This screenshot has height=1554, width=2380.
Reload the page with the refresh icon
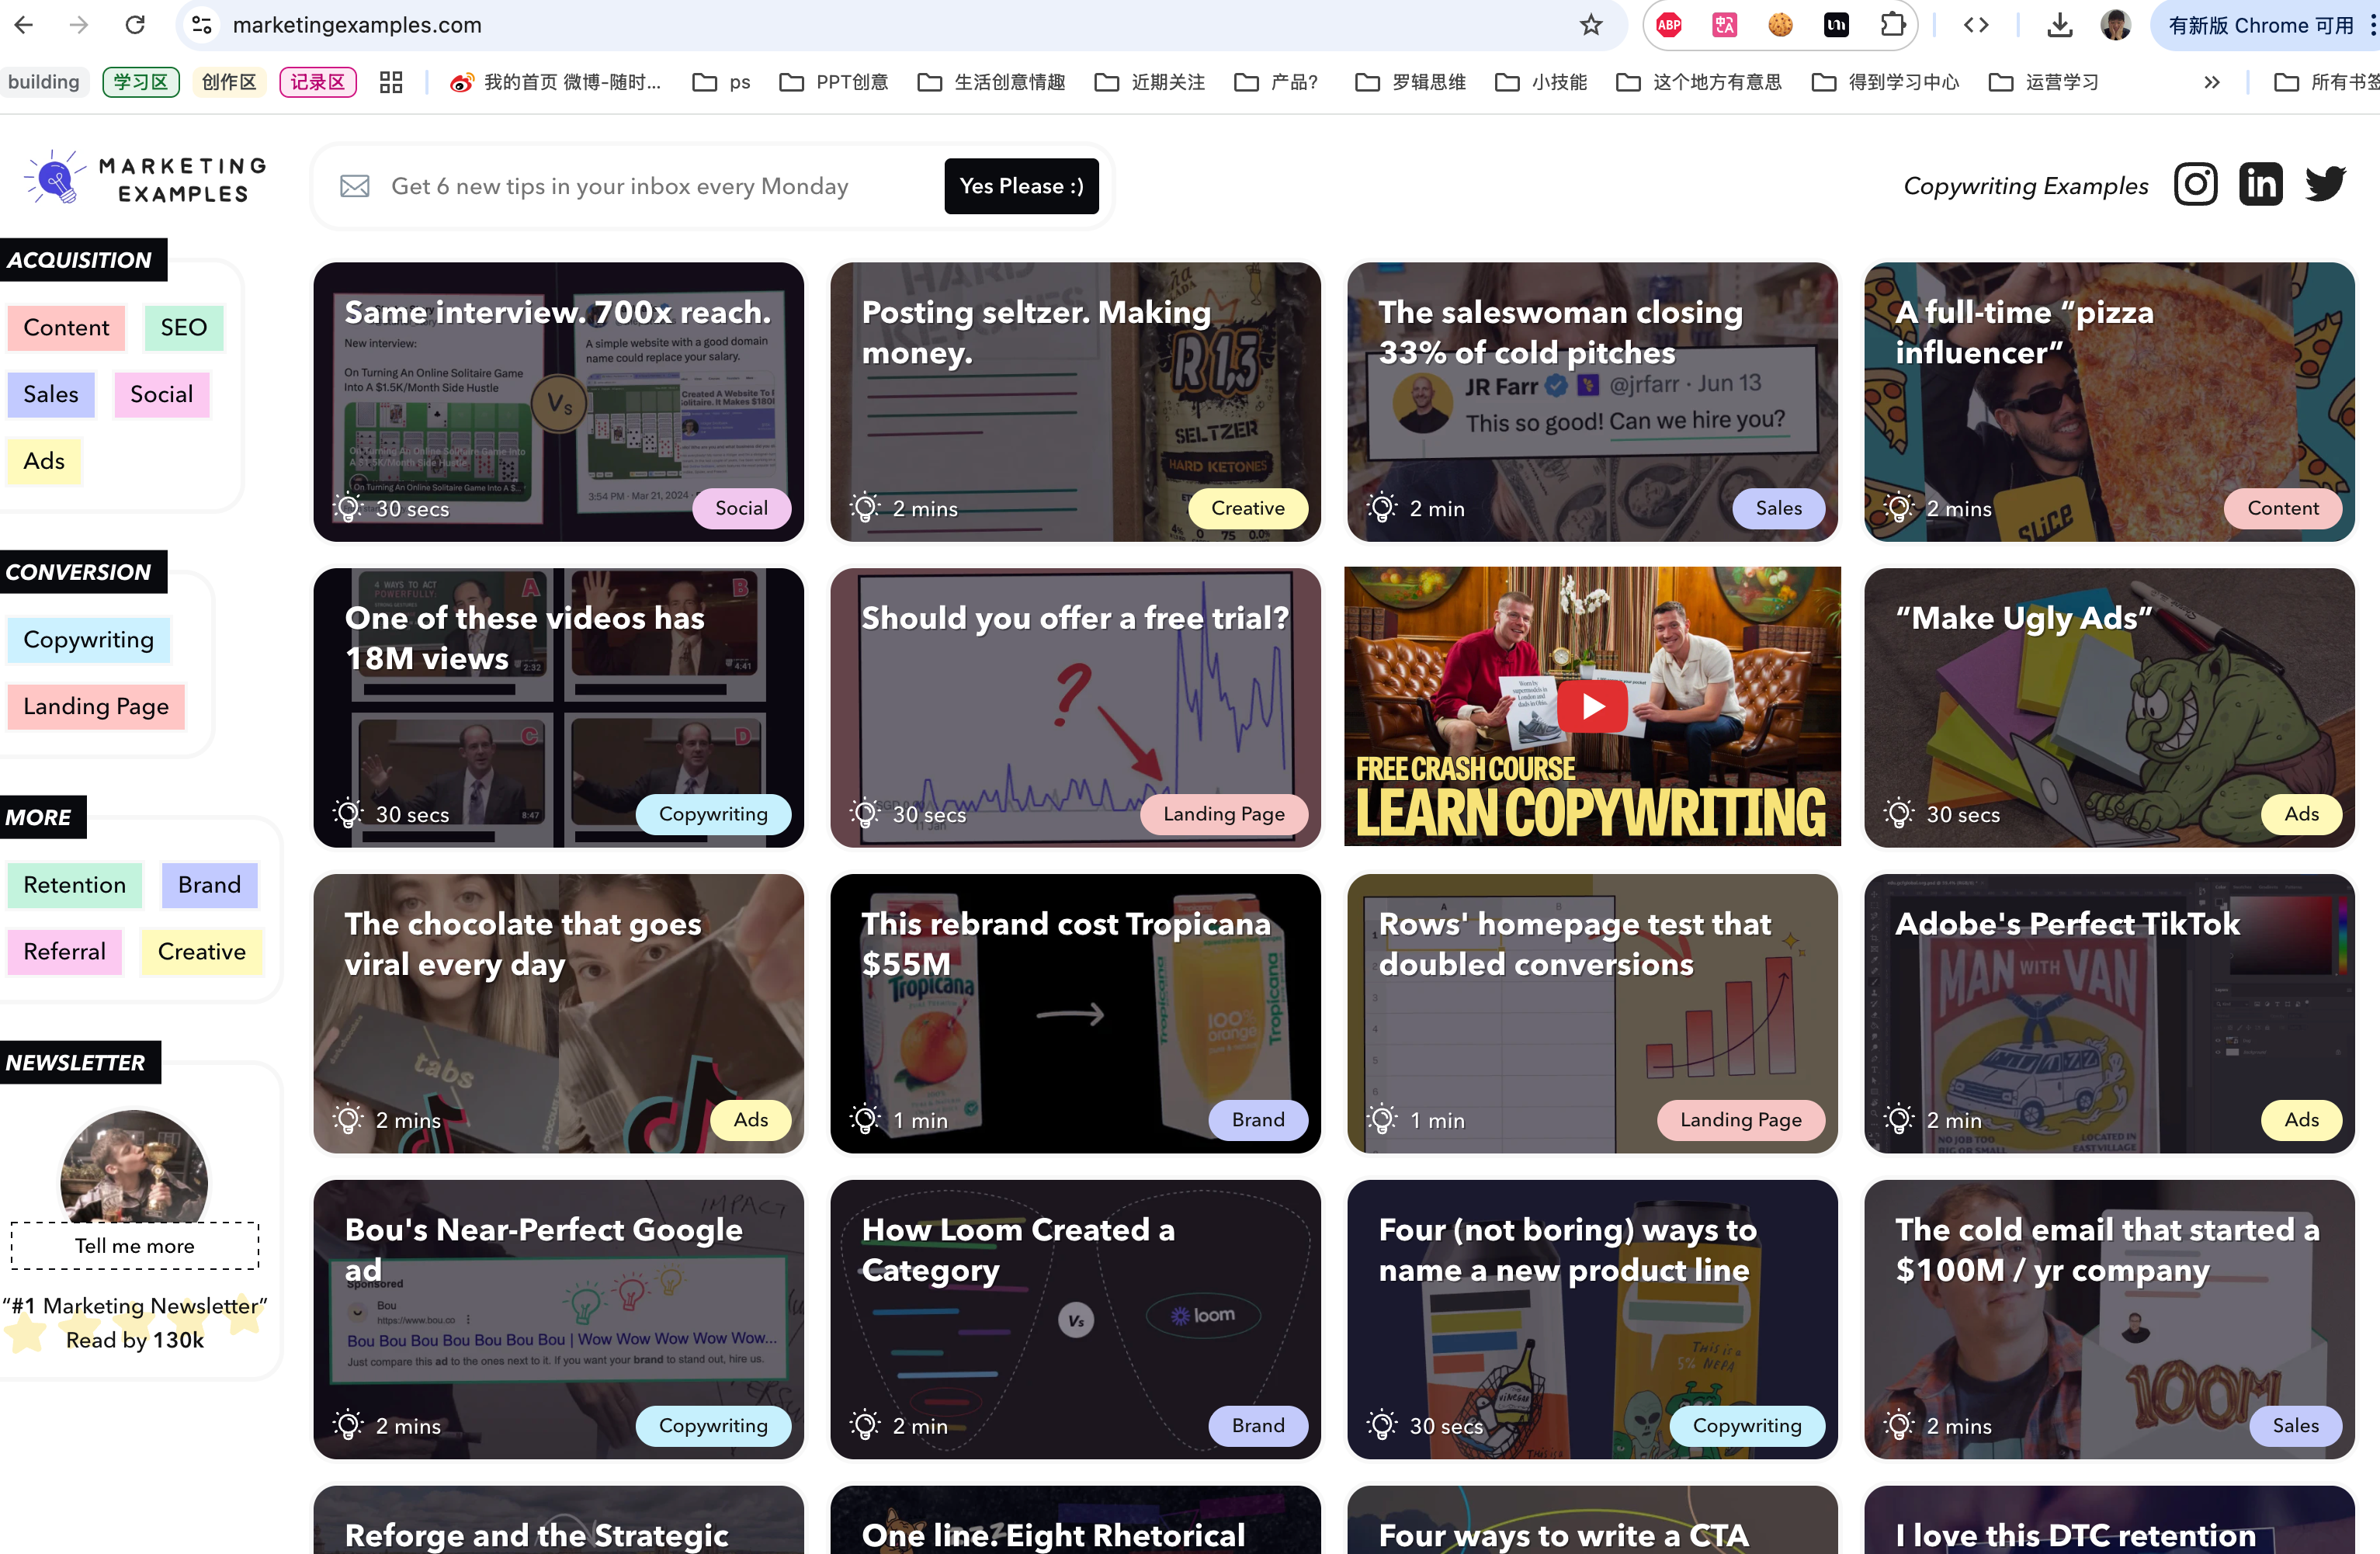tap(135, 25)
